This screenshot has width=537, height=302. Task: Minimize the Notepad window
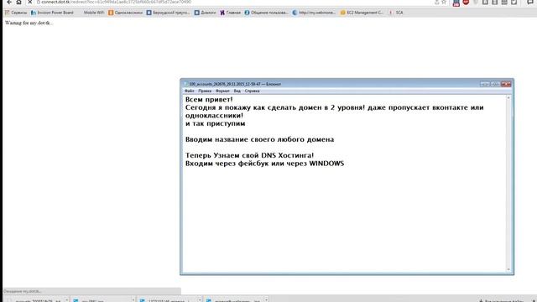tap(485, 84)
